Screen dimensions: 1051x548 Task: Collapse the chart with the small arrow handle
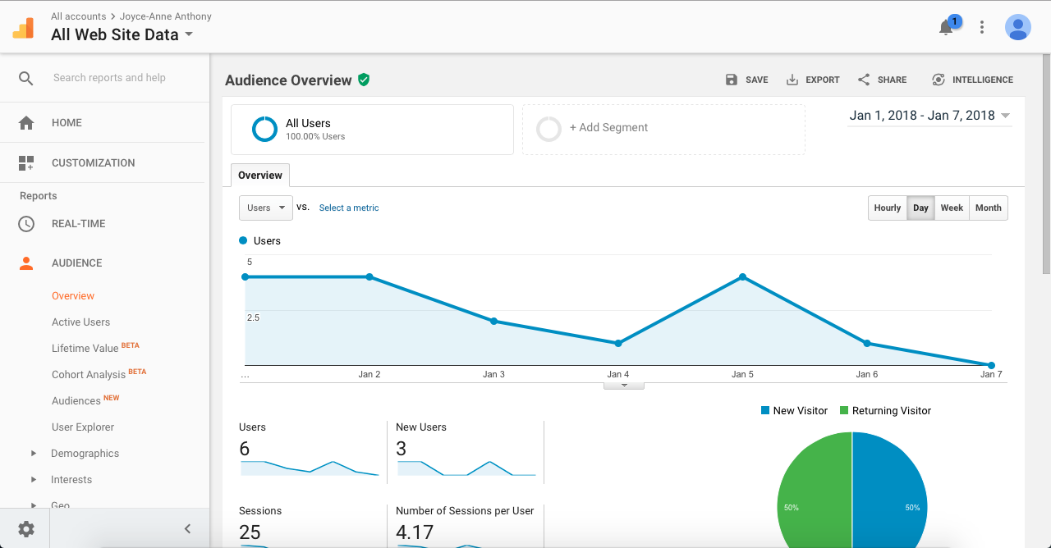pyautogui.click(x=624, y=385)
